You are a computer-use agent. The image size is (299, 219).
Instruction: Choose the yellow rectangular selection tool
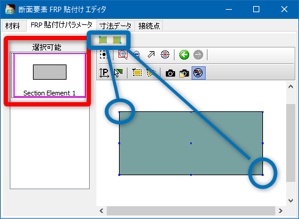[137, 73]
